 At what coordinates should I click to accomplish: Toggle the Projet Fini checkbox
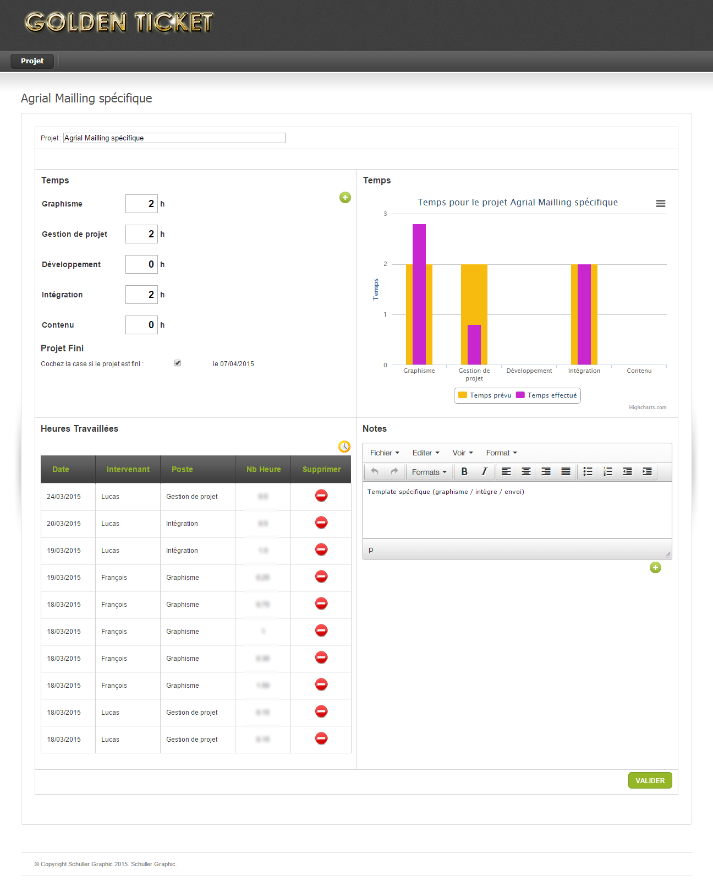click(178, 363)
